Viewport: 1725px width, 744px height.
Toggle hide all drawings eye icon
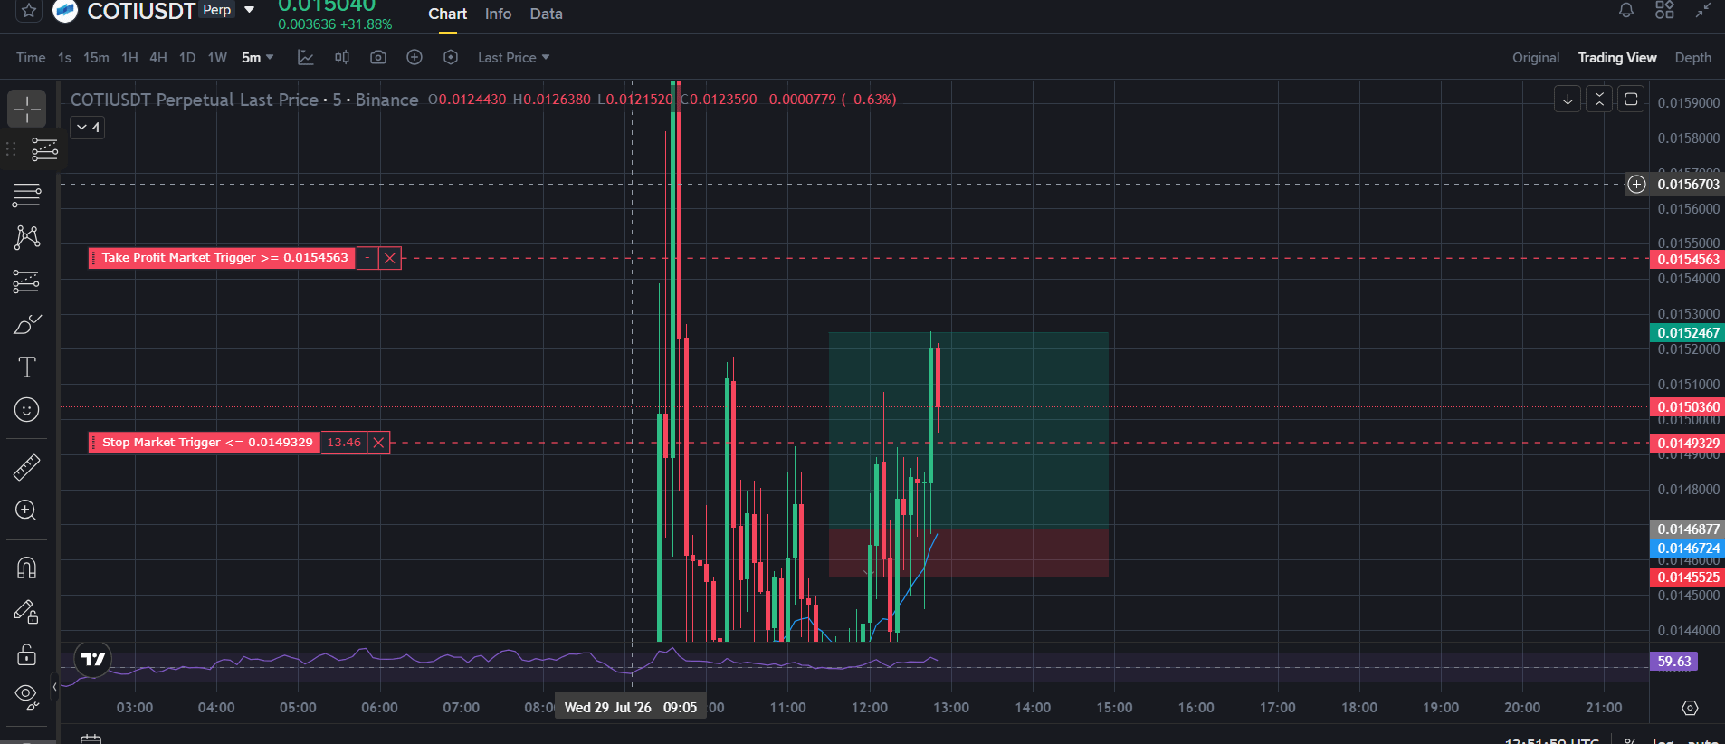pos(27,695)
